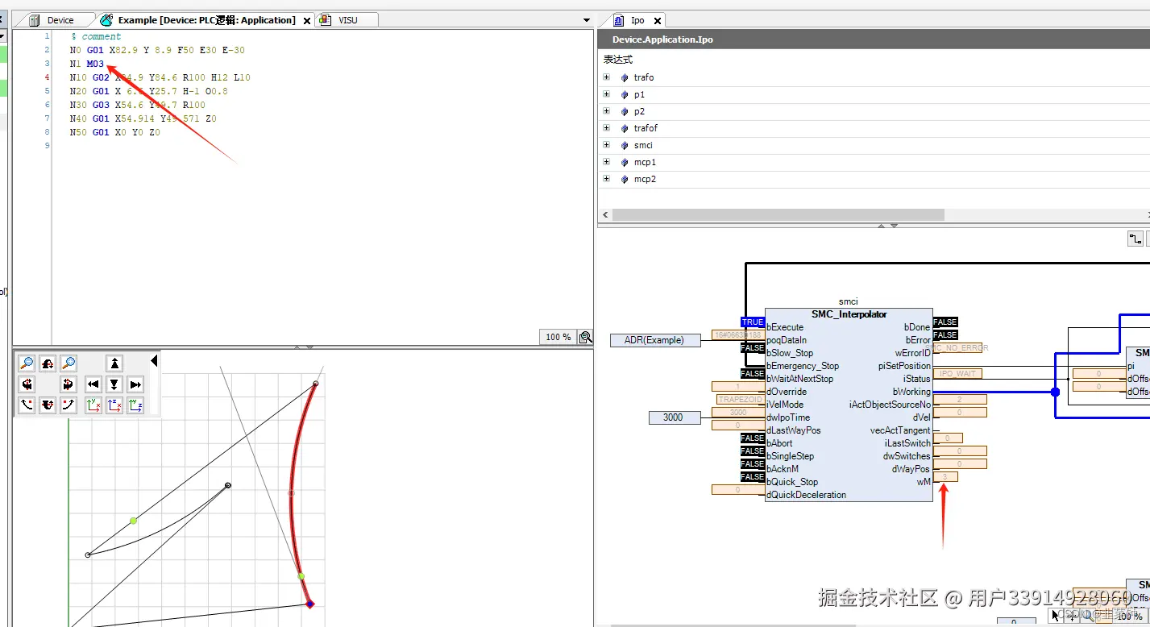Select the Ipo tab

637,20
